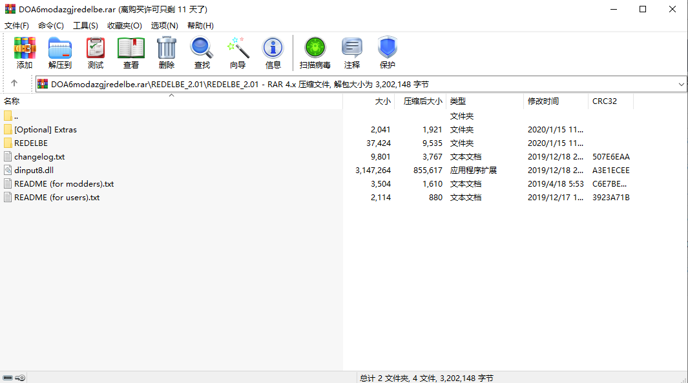Click the 查找 (Find) magnifier icon
Image resolution: width=688 pixels, height=383 pixels.
click(202, 48)
